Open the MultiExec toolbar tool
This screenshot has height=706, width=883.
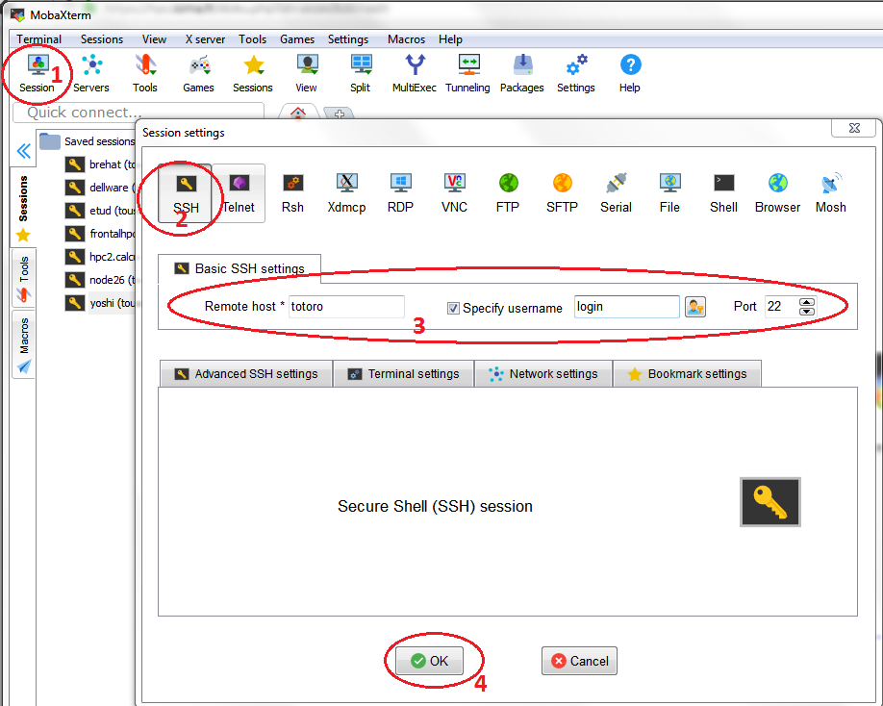[x=415, y=73]
